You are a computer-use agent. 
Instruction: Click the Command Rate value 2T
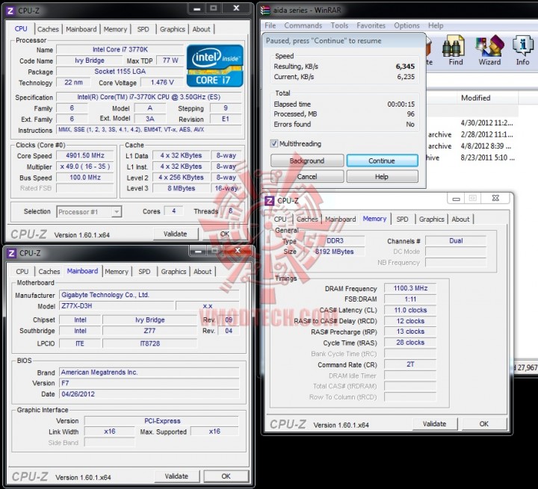click(410, 364)
